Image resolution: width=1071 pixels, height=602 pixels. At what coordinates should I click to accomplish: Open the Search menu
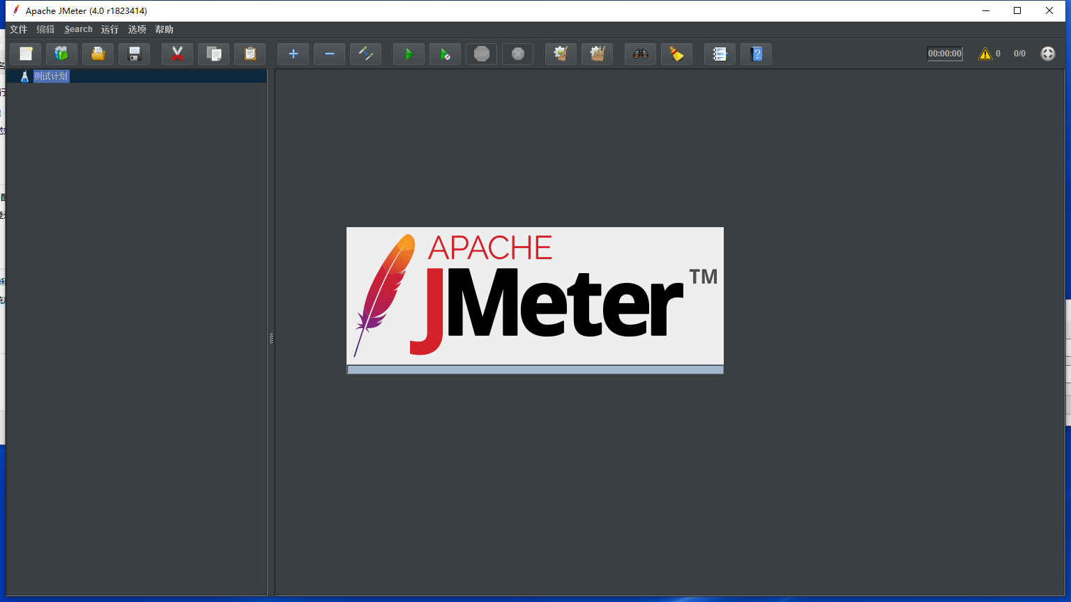pyautogui.click(x=79, y=29)
